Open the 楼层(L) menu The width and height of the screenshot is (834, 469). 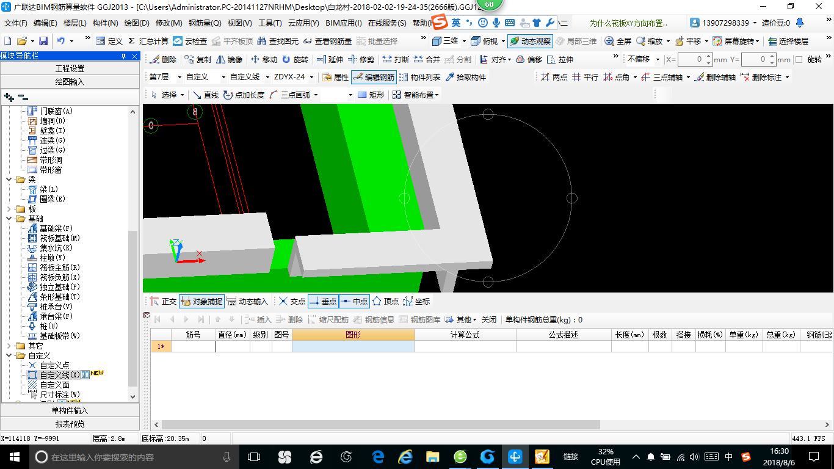coord(74,23)
